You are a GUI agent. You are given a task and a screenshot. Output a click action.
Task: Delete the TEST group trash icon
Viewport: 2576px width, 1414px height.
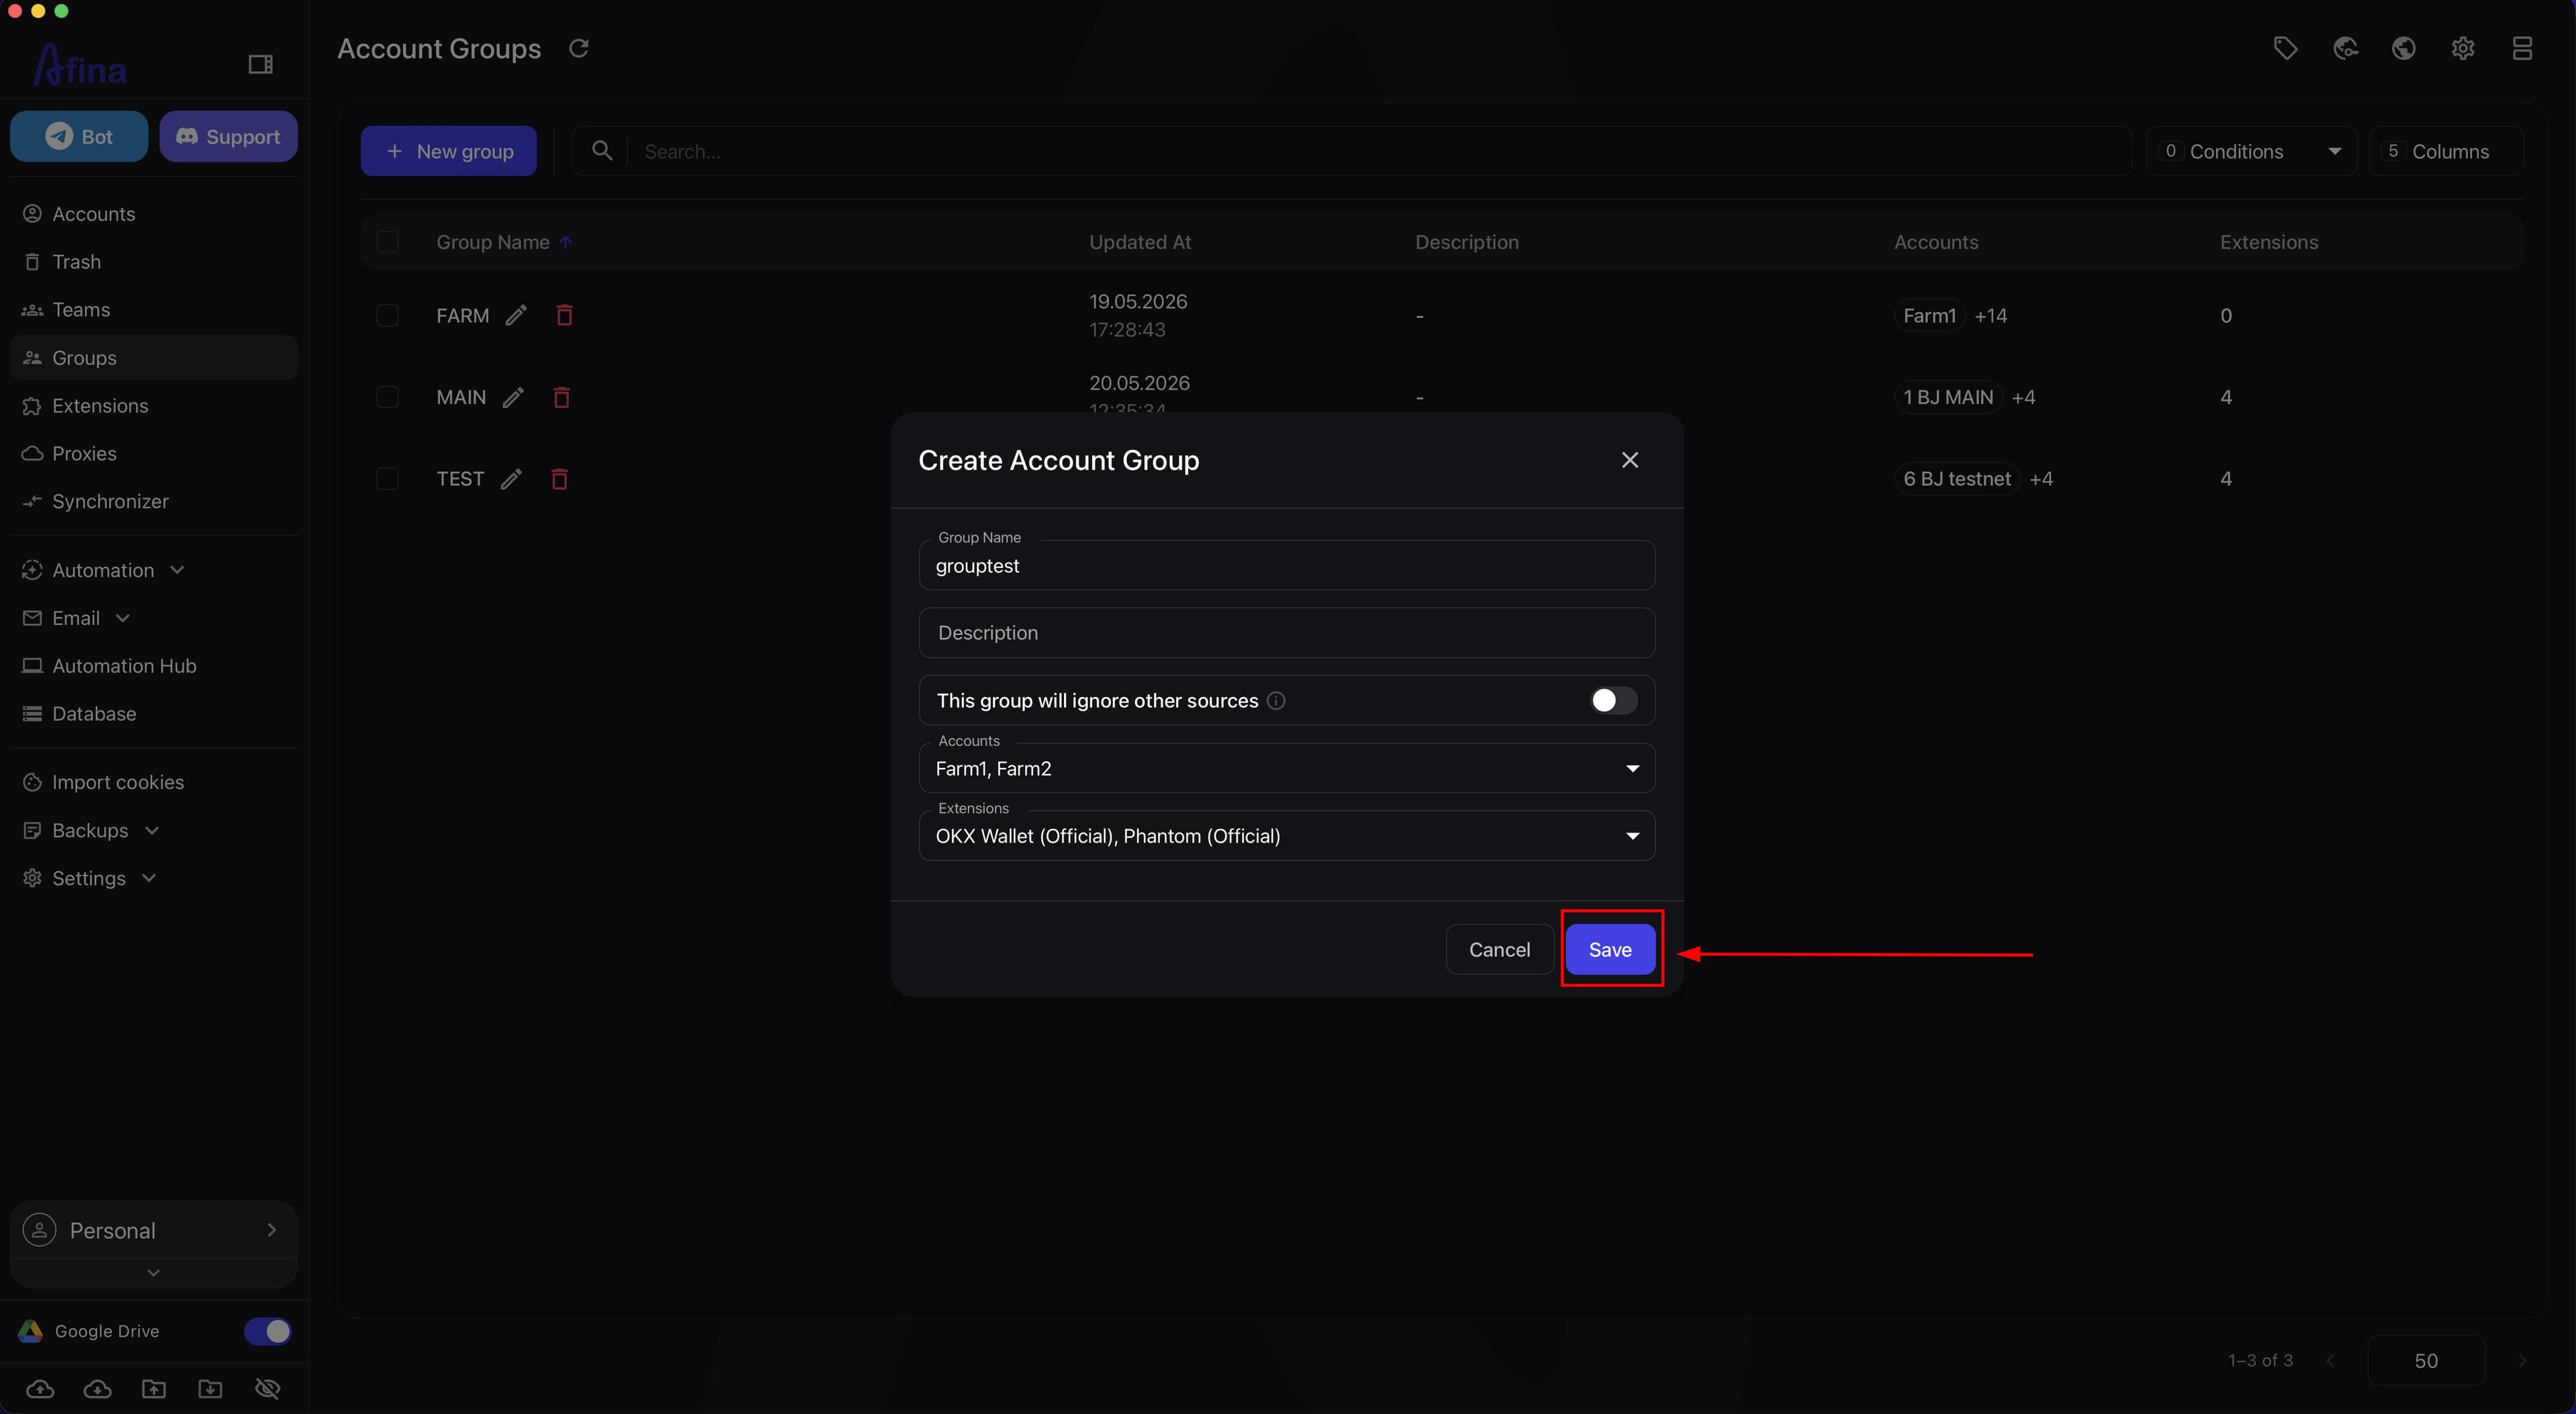pyautogui.click(x=559, y=479)
